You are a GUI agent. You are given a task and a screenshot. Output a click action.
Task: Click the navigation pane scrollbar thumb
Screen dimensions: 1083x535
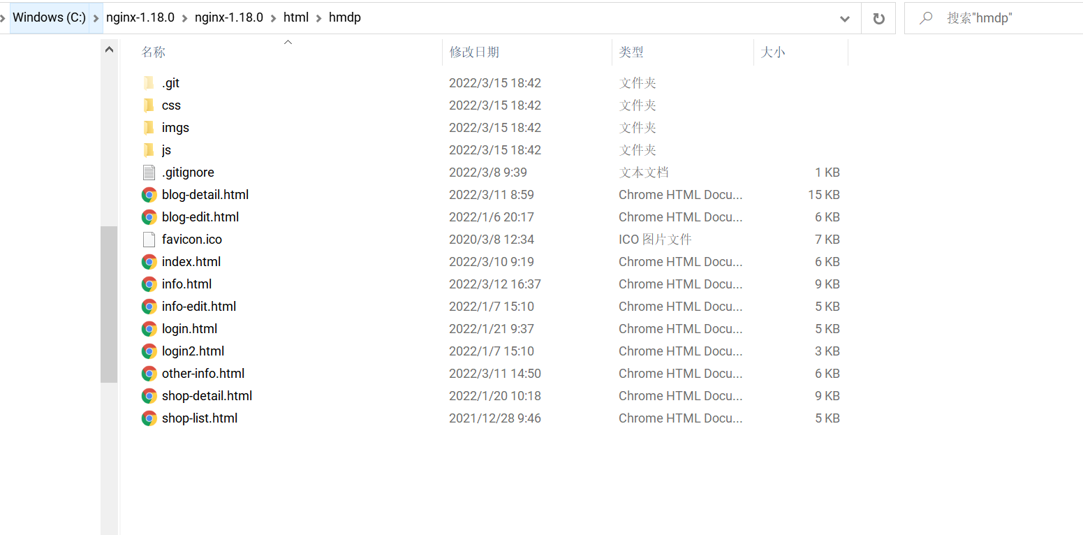[x=109, y=305]
